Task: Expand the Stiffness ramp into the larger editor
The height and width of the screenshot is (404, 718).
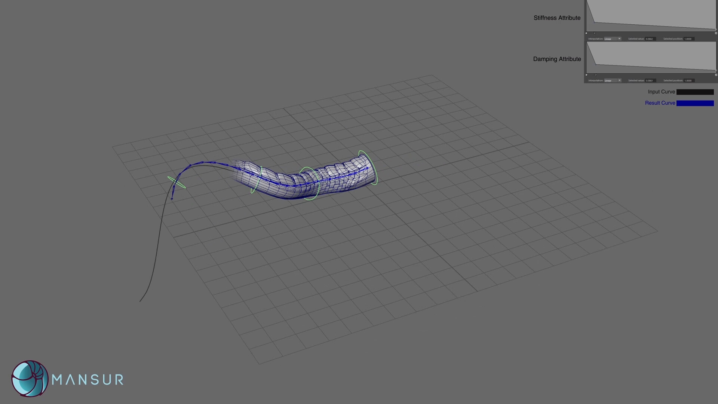Action: [715, 33]
